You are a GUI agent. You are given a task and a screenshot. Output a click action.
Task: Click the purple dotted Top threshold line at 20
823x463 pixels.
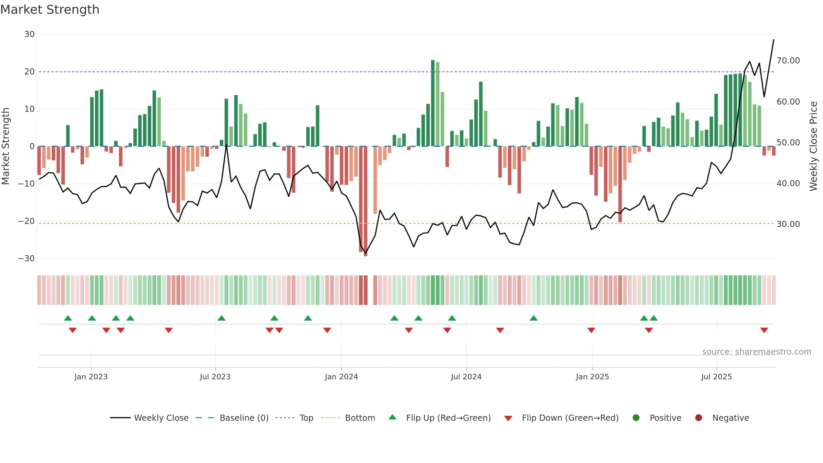(x=406, y=72)
